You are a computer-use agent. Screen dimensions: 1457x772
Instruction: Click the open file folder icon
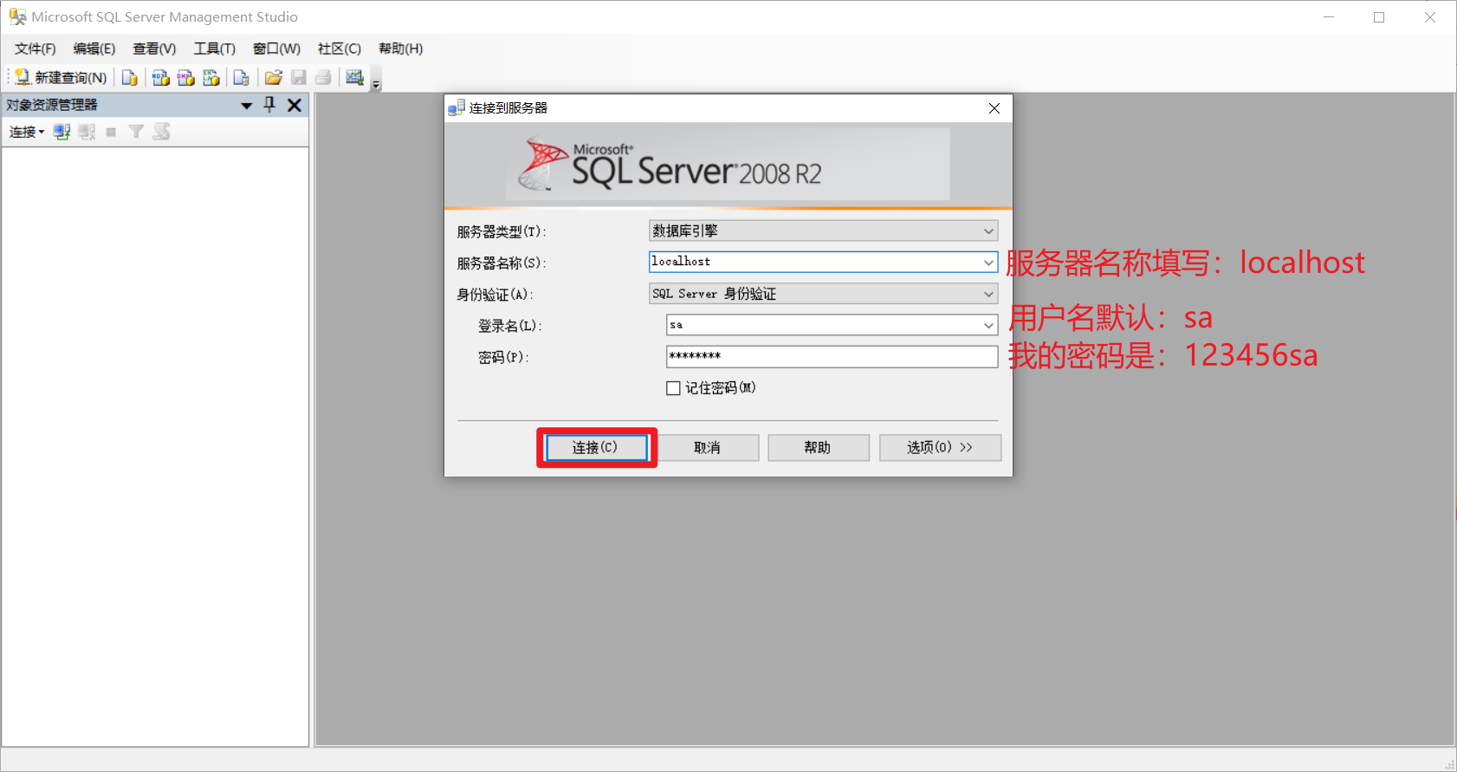point(274,78)
